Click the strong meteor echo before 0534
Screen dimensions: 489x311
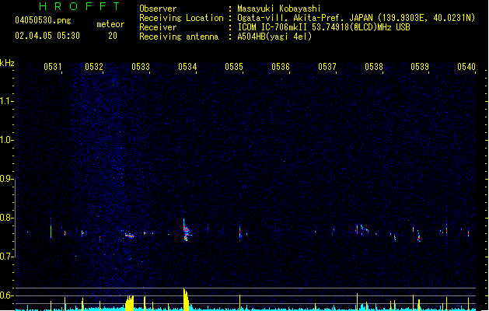(186, 231)
